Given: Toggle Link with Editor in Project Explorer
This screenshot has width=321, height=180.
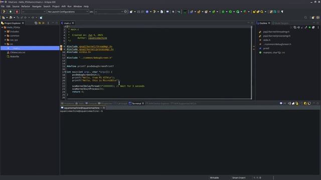Looking at the screenshot, I should coord(40,23).
